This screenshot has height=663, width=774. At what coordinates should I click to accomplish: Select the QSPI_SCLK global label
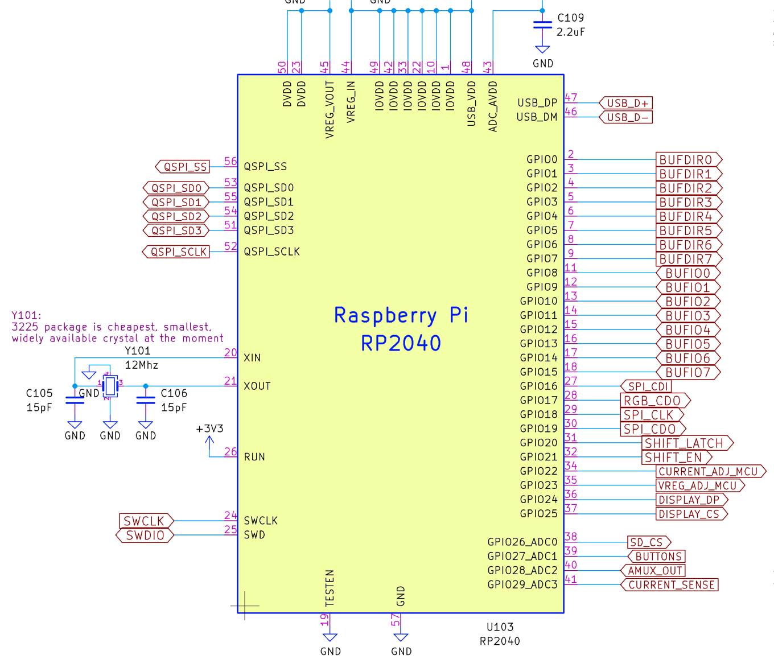tap(176, 252)
